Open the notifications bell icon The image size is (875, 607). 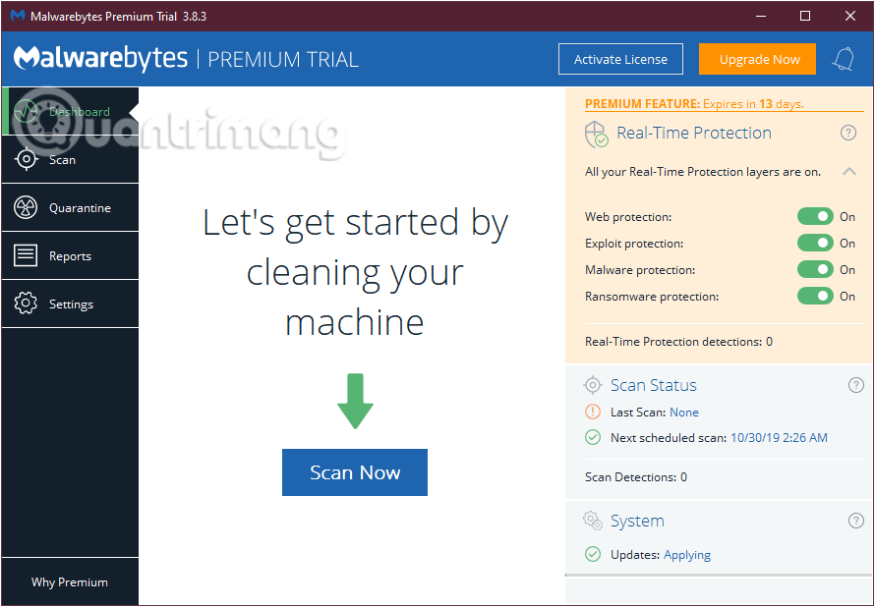click(x=844, y=59)
